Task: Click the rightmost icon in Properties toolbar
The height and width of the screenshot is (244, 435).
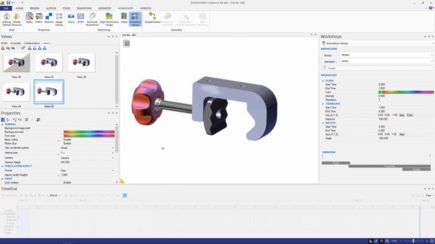Action: (x=38, y=120)
